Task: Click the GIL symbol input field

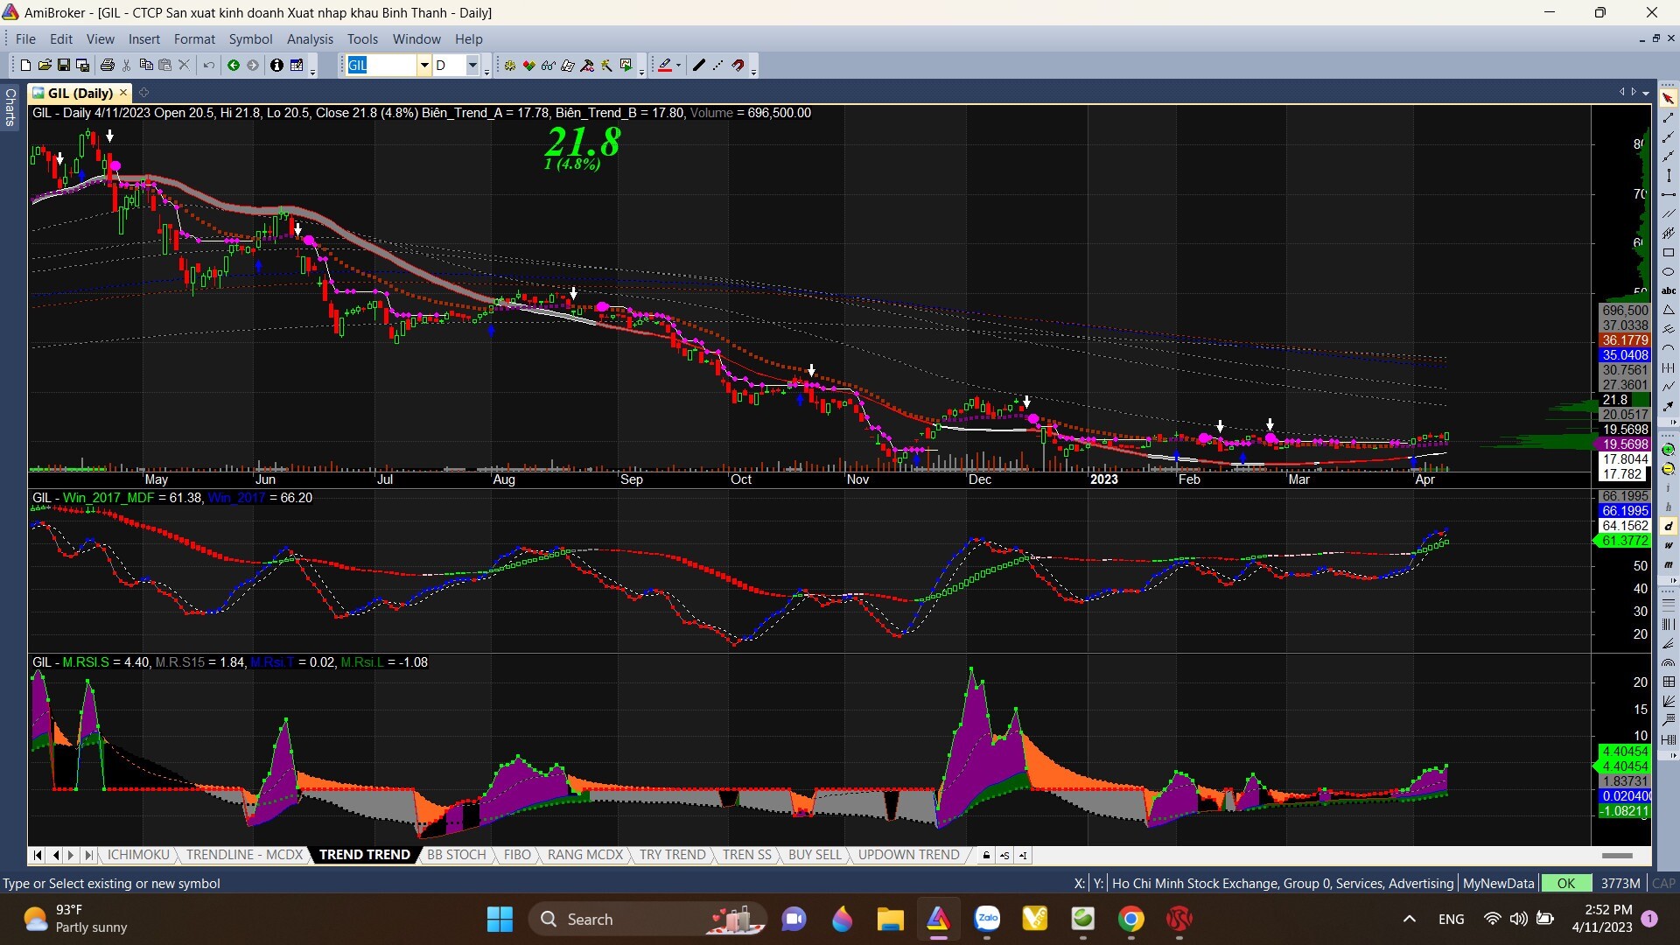Action: pos(381,65)
